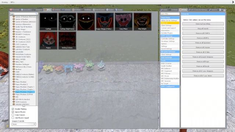The height and width of the screenshot is (132, 235).
Task: Open the NPC Relationship Modifier tool entry
Action: point(170,78)
